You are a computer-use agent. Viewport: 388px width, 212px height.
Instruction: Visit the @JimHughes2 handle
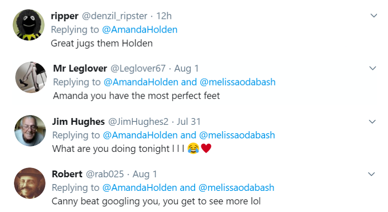click(x=139, y=122)
